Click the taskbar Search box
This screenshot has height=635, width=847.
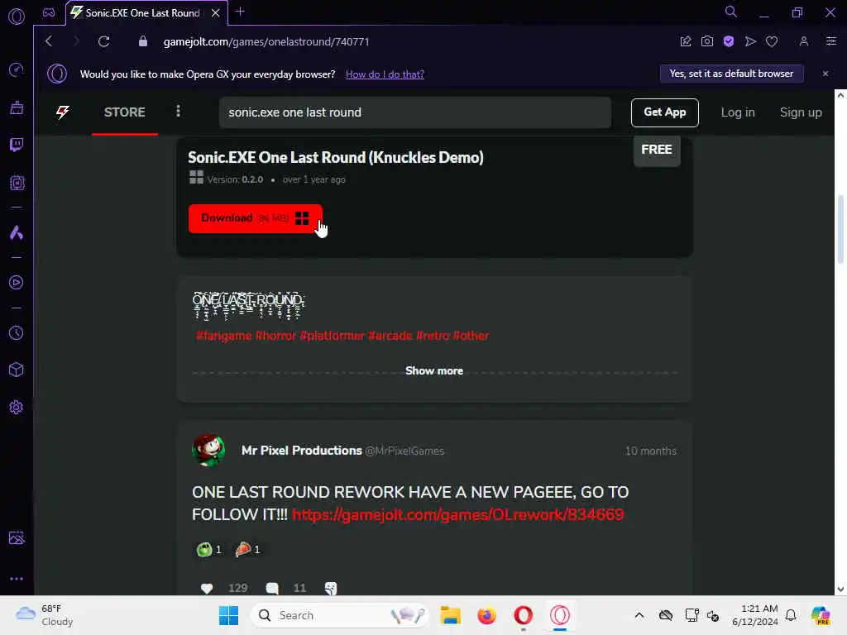[339, 615]
